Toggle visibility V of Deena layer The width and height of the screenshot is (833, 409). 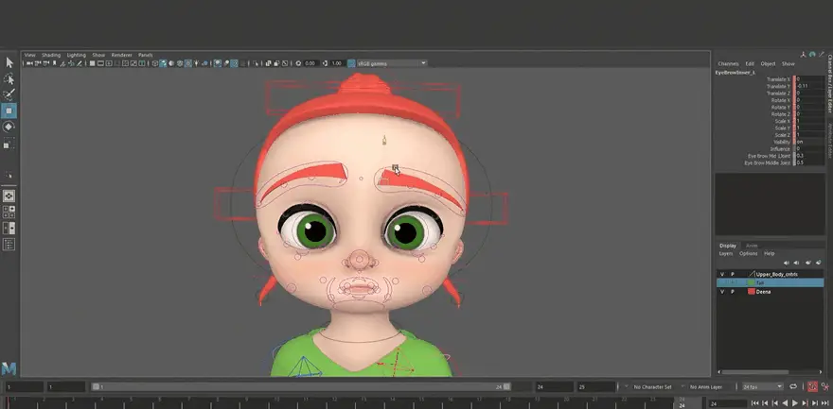pyautogui.click(x=721, y=292)
